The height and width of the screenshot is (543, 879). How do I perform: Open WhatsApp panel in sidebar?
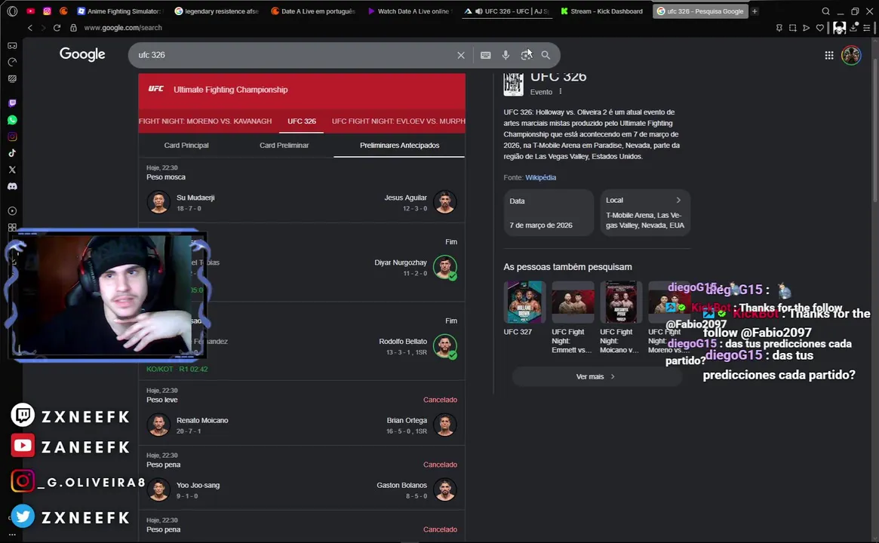(12, 120)
